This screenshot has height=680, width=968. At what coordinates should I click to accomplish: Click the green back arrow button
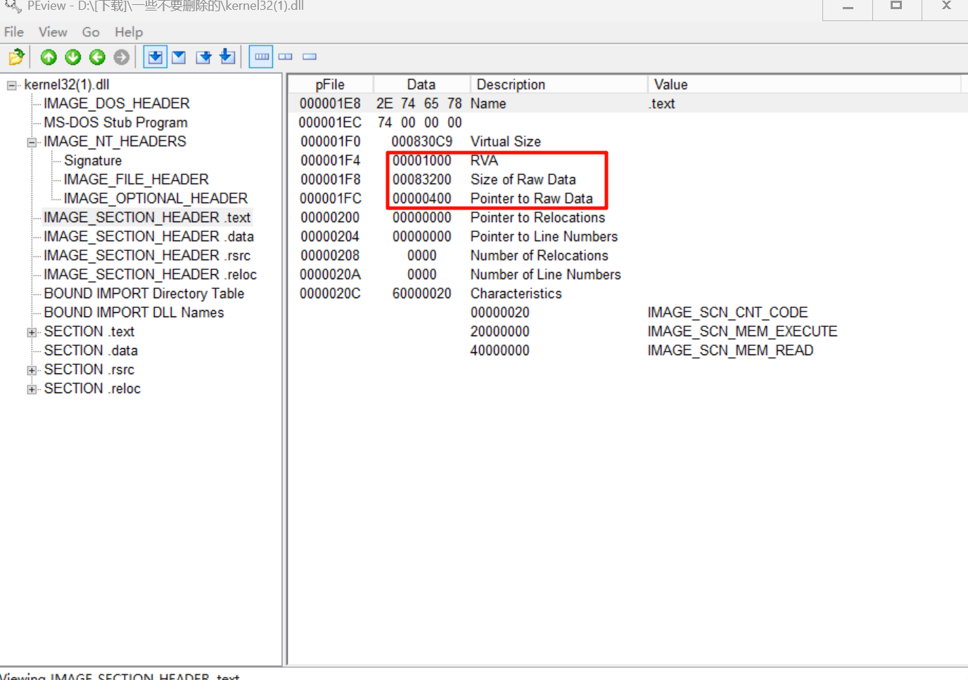click(x=97, y=57)
